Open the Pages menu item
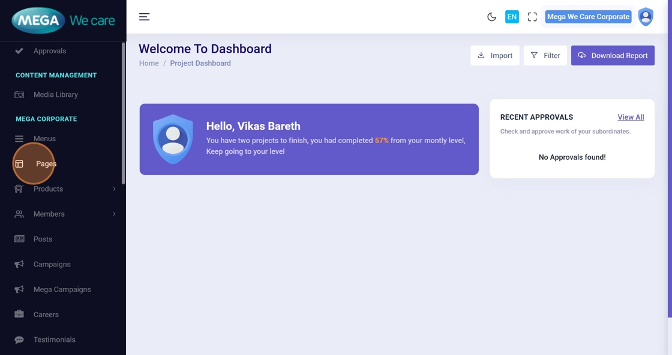Screen dimensions: 672x355 click(46, 163)
